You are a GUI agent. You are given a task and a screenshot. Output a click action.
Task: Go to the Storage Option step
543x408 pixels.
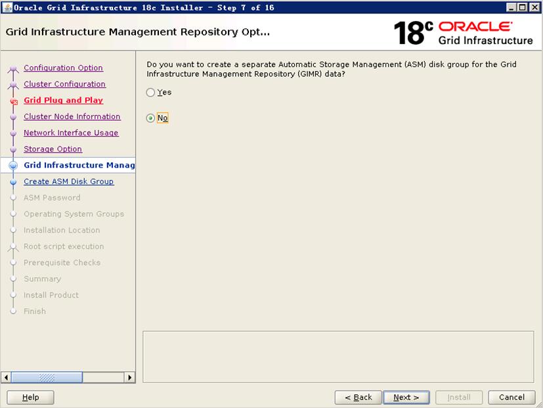point(53,149)
